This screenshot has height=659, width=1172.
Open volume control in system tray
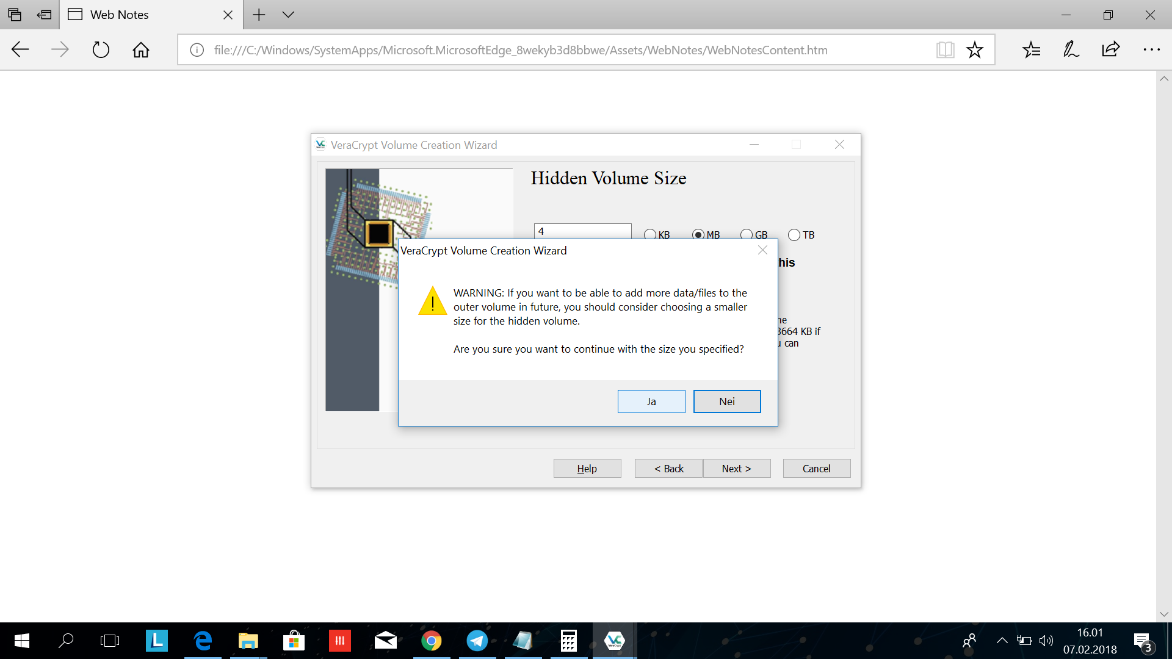click(x=1046, y=641)
